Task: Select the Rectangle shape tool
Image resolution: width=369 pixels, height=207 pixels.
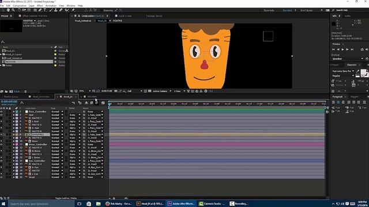Action: click(x=35, y=10)
